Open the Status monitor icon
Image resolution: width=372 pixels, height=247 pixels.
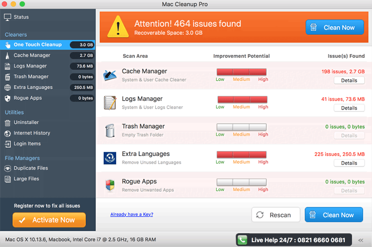click(x=8, y=17)
